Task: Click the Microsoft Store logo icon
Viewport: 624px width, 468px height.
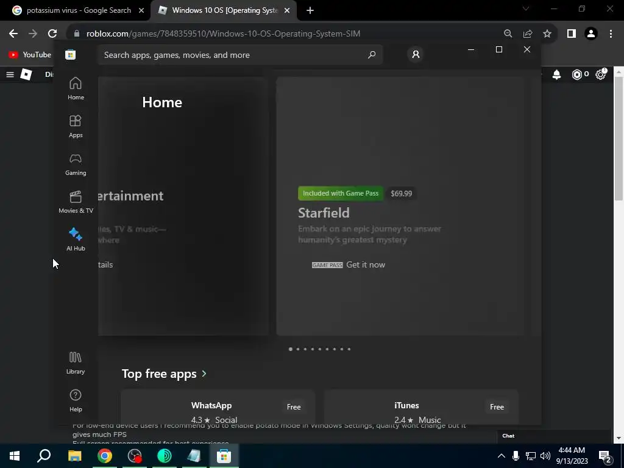Action: coord(71,54)
